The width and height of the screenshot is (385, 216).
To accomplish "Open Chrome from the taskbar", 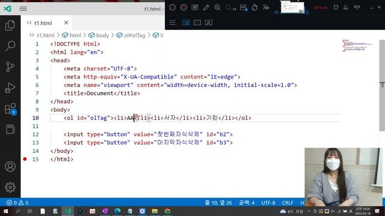I will pos(168,211).
